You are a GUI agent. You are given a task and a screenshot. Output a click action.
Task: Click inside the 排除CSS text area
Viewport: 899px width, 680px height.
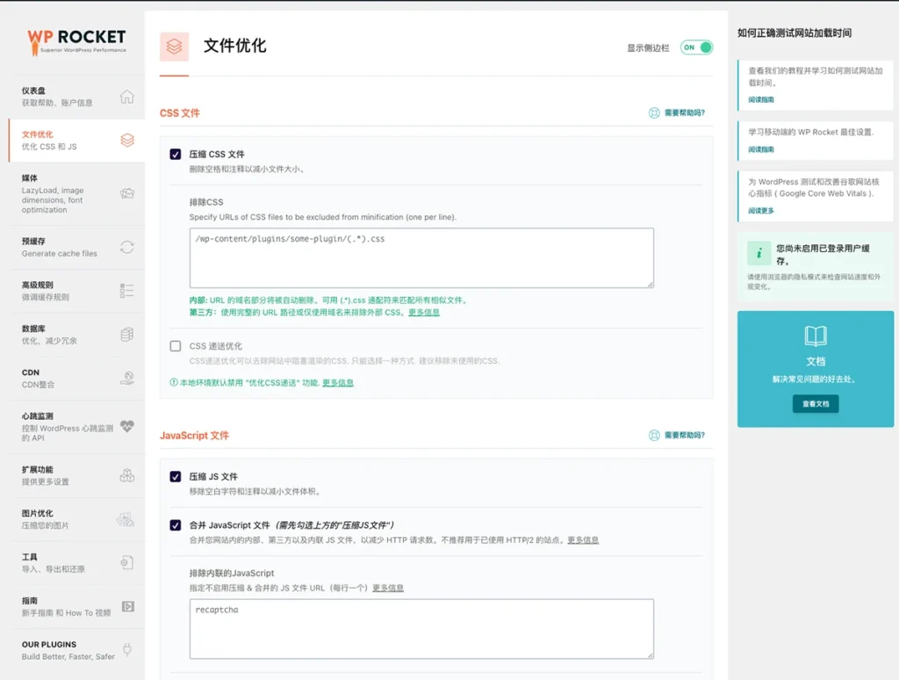tap(421, 257)
